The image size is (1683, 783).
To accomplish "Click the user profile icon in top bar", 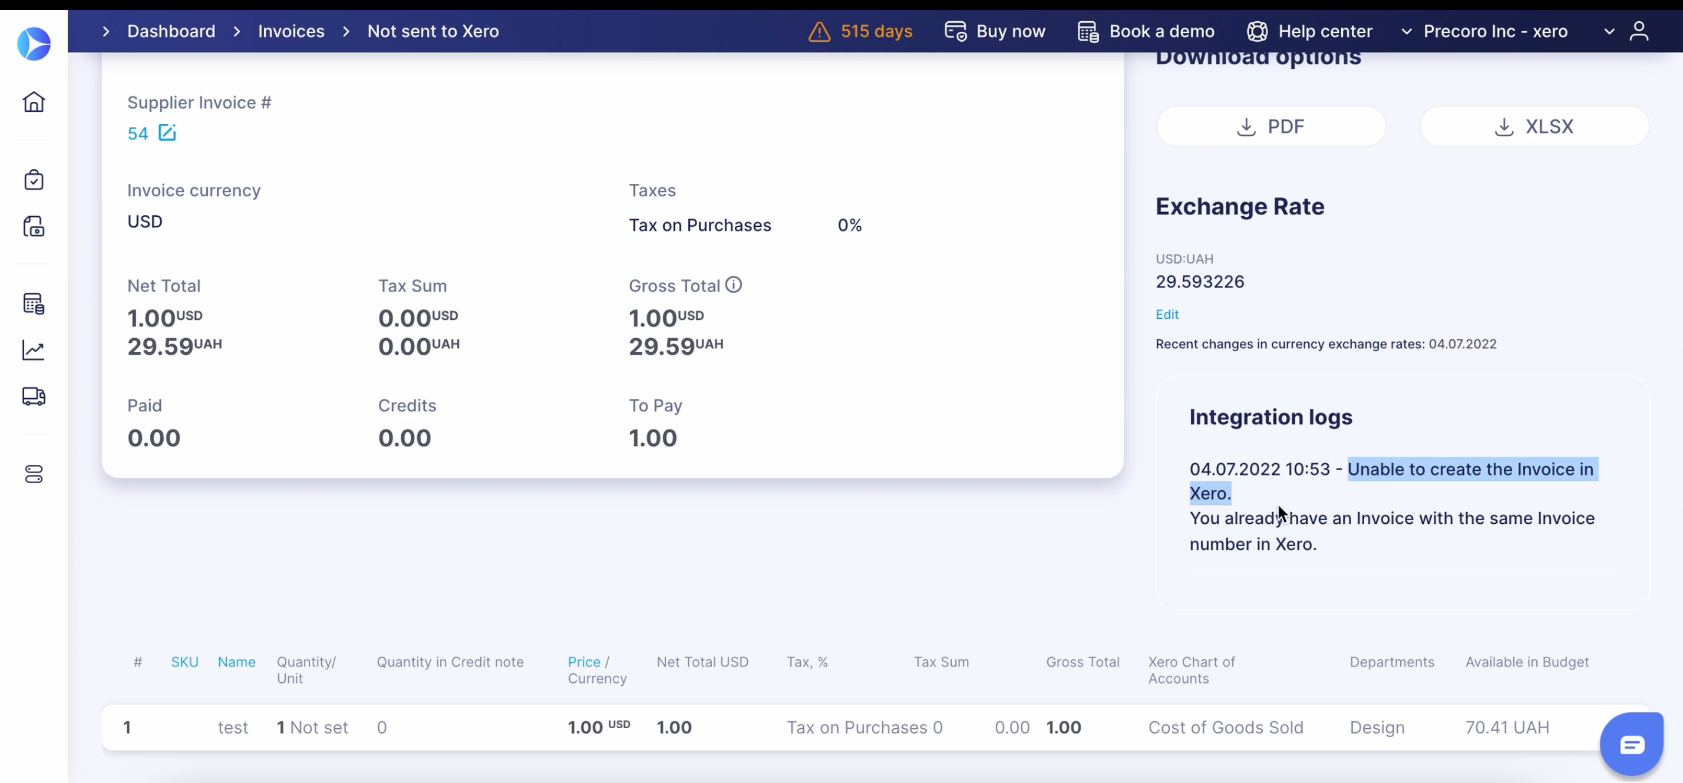I will (x=1641, y=31).
